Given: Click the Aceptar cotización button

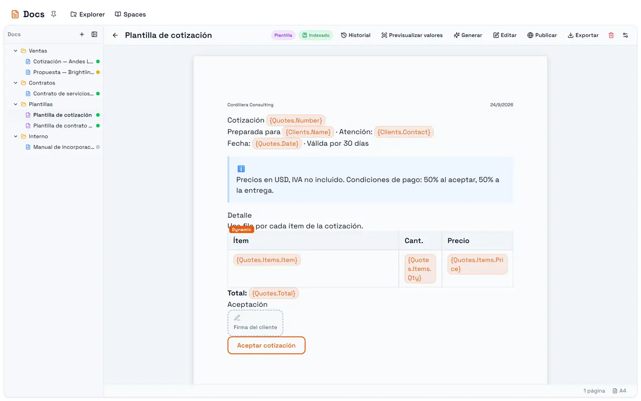Looking at the screenshot, I should [266, 345].
